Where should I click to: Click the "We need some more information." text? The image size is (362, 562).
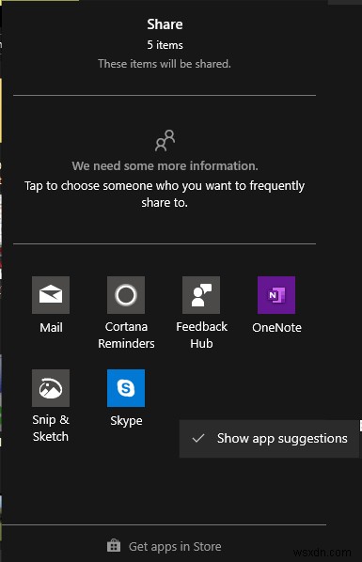click(165, 166)
